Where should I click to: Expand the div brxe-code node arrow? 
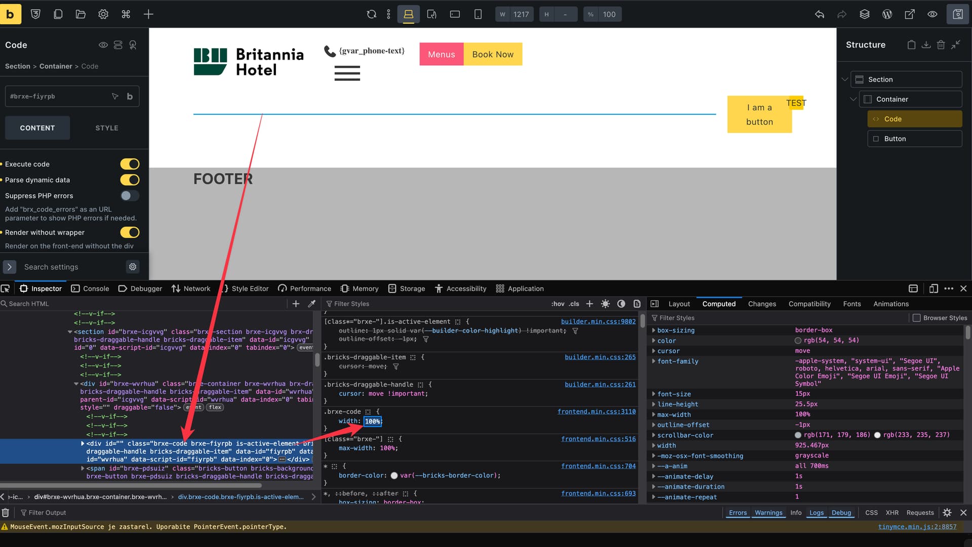(x=83, y=443)
